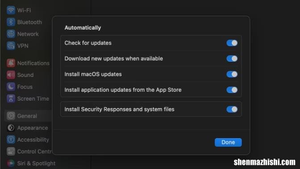The width and height of the screenshot is (300, 169).
Task: Open the Appearance sidebar label
Action: click(33, 128)
